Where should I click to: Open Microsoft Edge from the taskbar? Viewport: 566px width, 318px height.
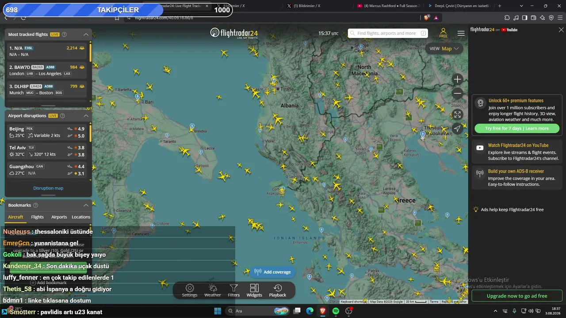(310, 311)
